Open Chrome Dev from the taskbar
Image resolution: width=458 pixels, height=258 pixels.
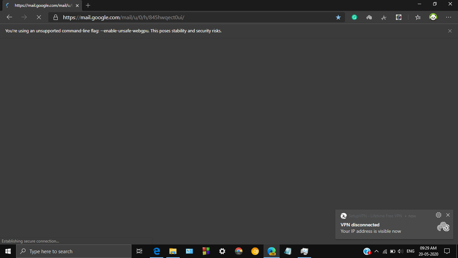pos(239,251)
